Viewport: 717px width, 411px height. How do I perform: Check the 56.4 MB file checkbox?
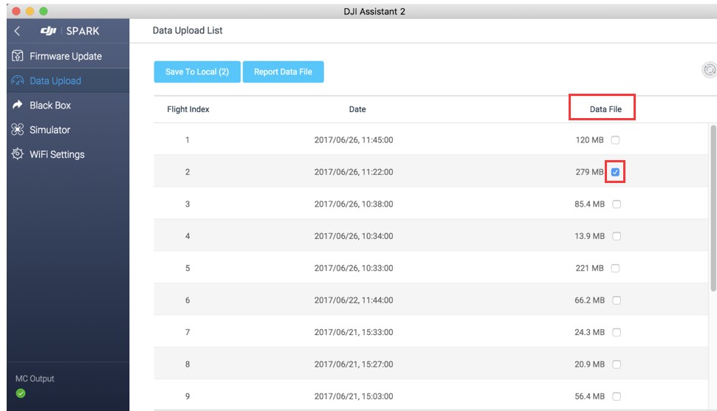[617, 396]
